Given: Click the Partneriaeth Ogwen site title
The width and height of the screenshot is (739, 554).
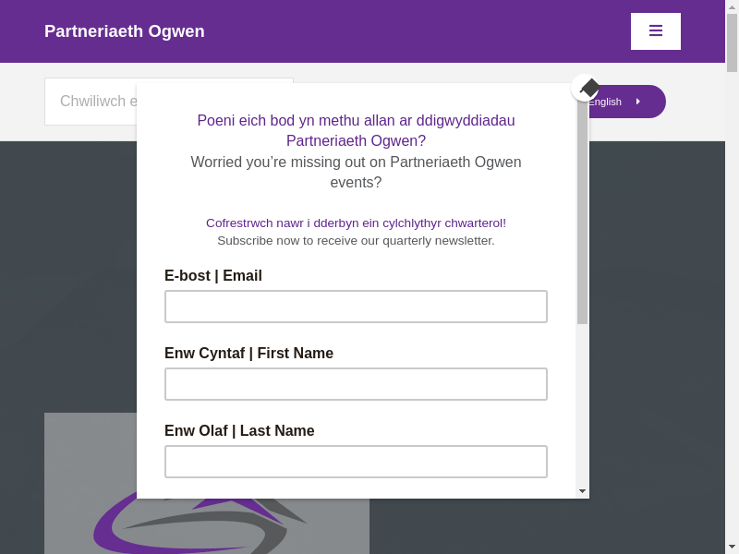Looking at the screenshot, I should coord(125,31).
